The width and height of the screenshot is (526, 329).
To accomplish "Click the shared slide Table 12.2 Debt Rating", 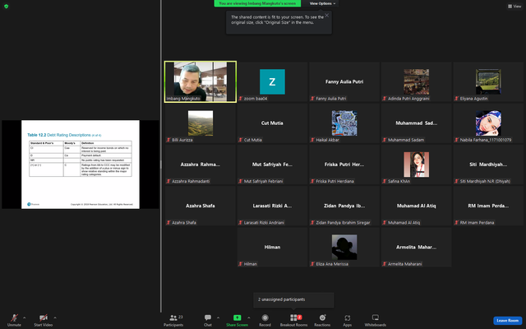I will (x=81, y=164).
